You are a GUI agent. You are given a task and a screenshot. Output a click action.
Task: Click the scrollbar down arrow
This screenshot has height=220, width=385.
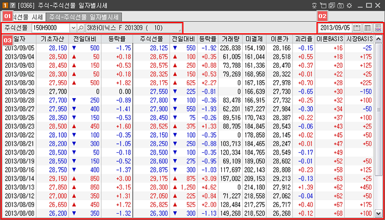click(379, 214)
